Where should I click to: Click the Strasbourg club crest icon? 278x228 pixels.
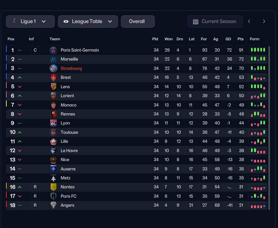click(53, 68)
